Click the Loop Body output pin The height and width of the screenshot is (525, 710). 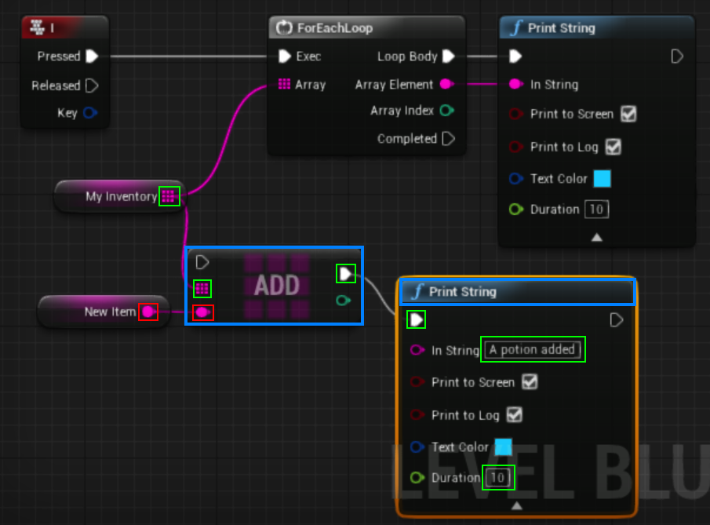click(x=448, y=57)
